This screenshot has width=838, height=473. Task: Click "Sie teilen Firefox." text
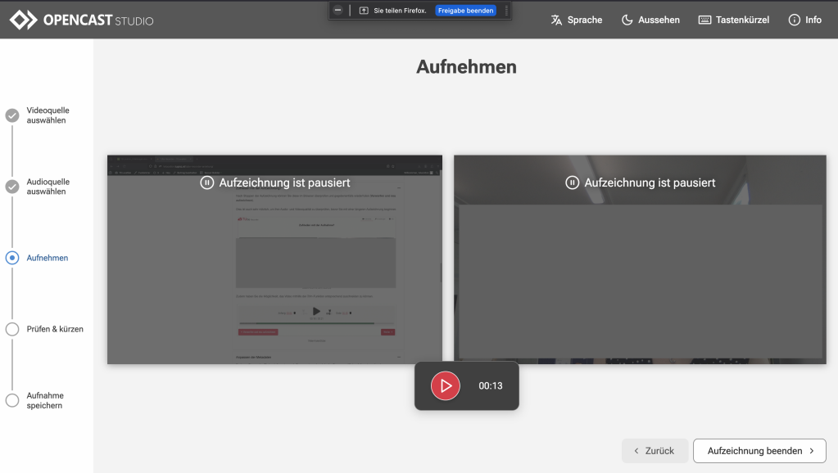tap(400, 11)
